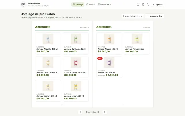Click the 'Catálogo de productos' heading
Screen dimensions: 185x116
coord(38,14)
